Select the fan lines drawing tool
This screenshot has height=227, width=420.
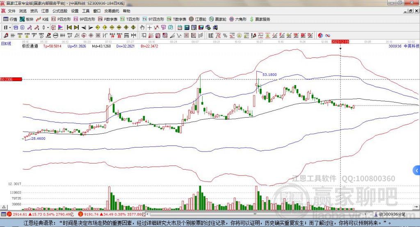(x=151, y=35)
